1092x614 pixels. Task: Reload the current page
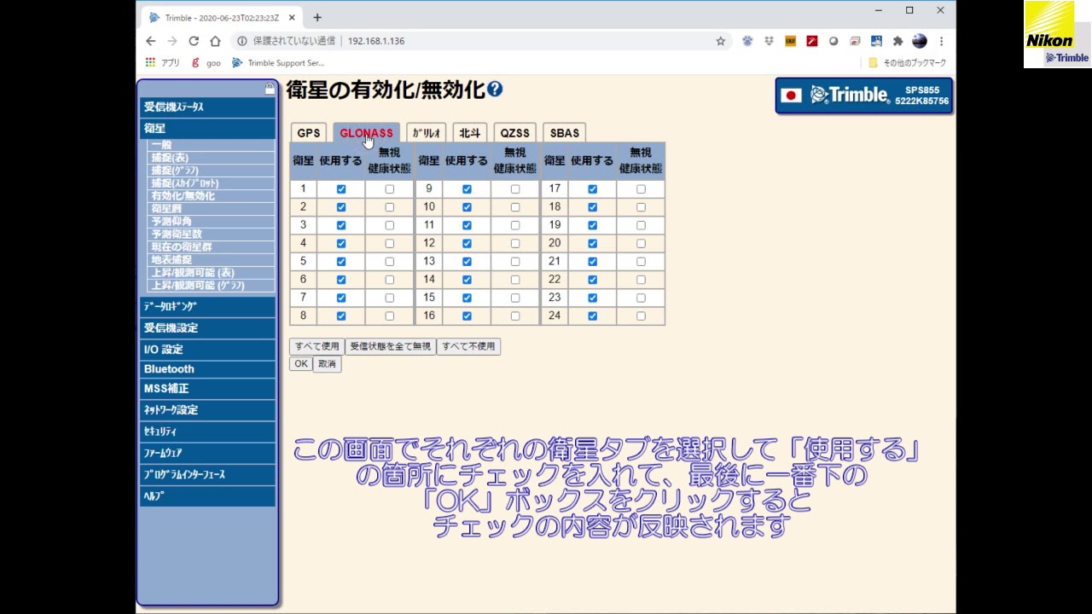click(x=194, y=41)
